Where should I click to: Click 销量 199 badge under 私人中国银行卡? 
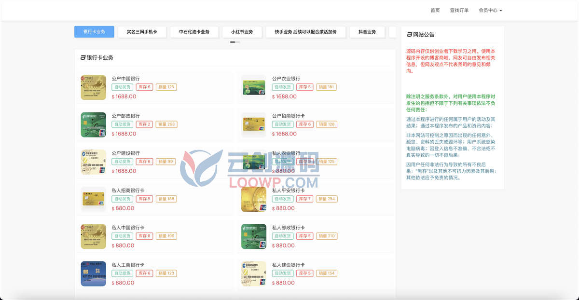[x=166, y=236]
